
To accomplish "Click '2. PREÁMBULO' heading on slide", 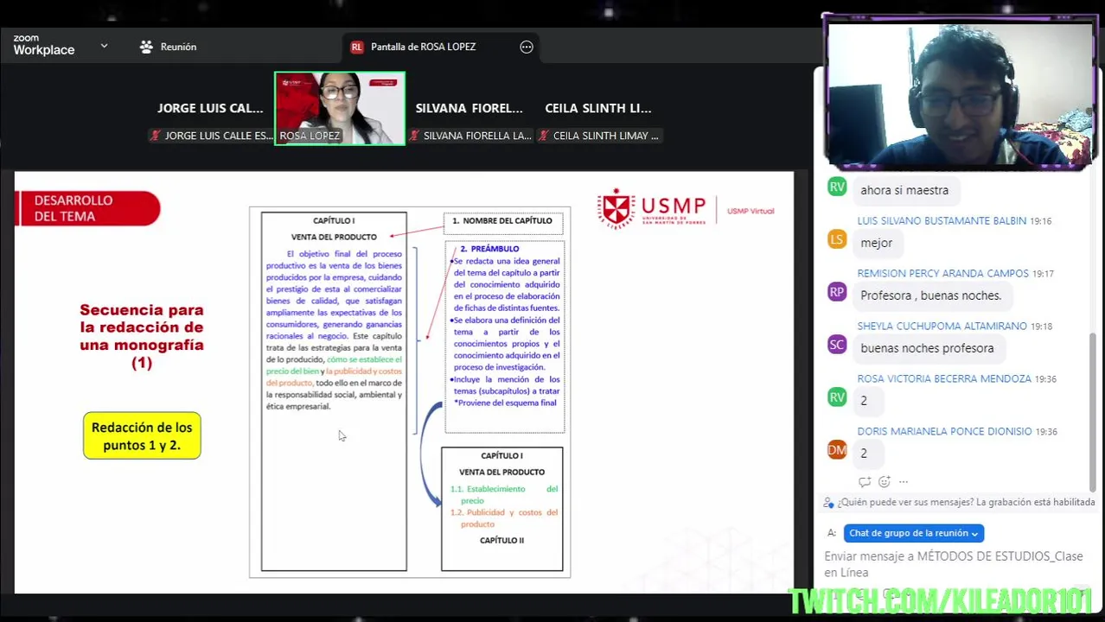I will pyautogui.click(x=489, y=249).
